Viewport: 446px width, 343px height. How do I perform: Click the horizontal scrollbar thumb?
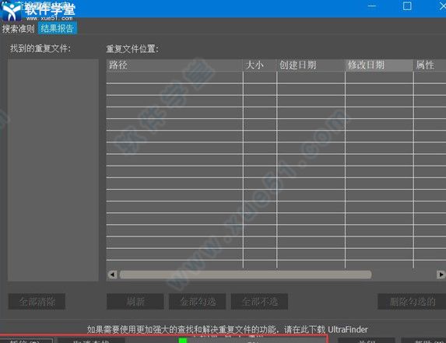(x=245, y=275)
